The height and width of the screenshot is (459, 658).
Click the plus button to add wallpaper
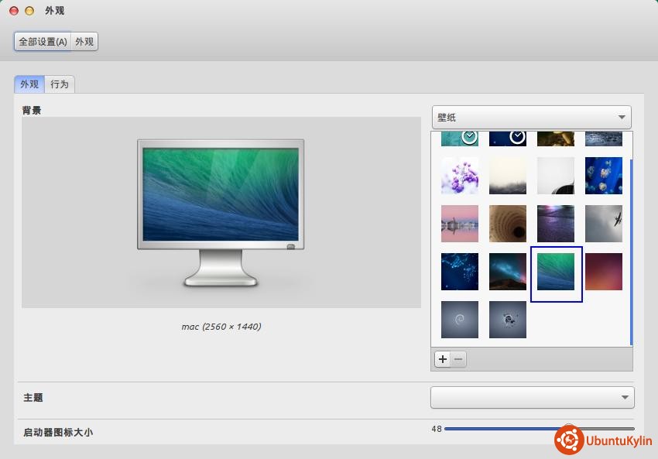pyautogui.click(x=442, y=359)
